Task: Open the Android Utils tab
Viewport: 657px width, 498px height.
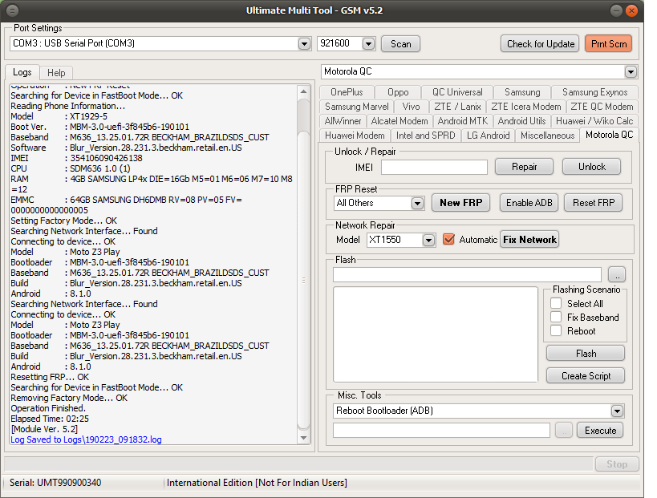Action: 521,121
